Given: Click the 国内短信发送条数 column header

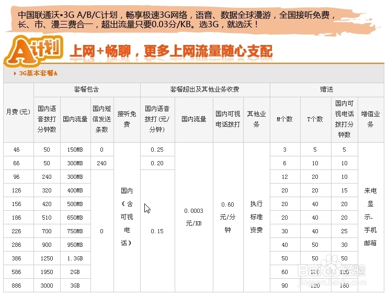Looking at the screenshot, I should [102, 119].
